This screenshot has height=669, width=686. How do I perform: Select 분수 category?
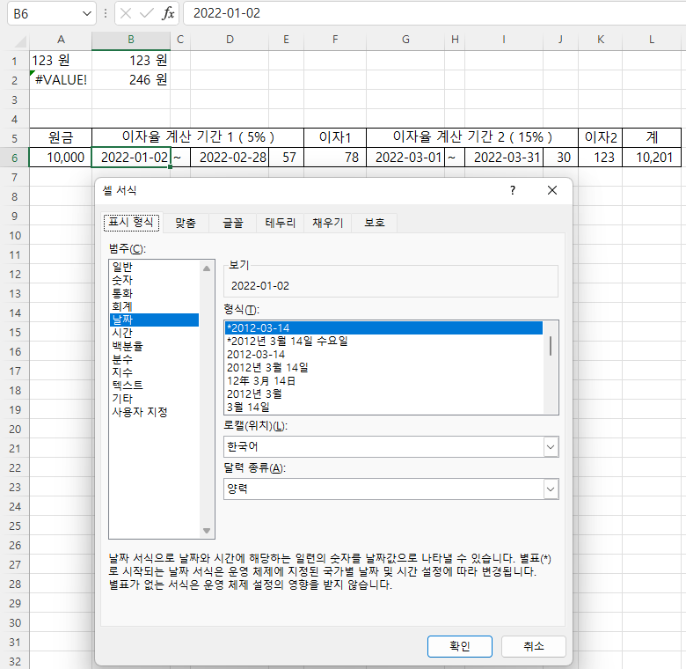[x=155, y=359]
